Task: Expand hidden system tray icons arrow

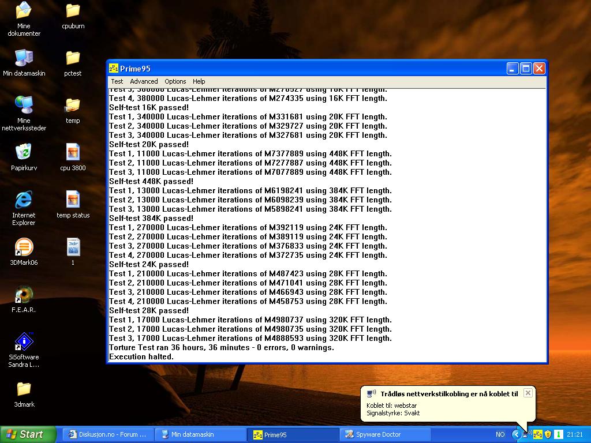Action: pyautogui.click(x=516, y=434)
